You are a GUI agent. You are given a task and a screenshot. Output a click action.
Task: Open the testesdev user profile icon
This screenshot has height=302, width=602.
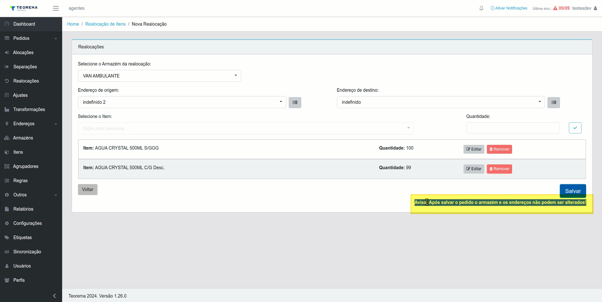click(x=595, y=8)
